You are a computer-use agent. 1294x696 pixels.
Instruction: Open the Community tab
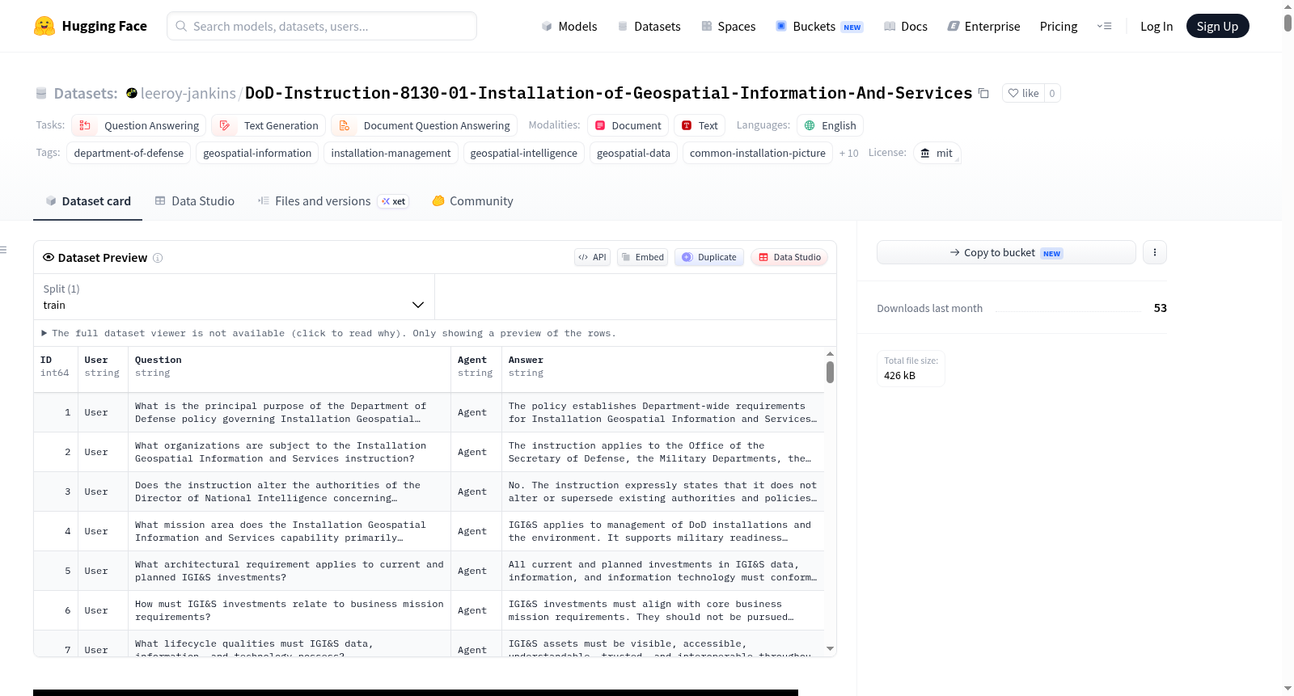click(472, 200)
